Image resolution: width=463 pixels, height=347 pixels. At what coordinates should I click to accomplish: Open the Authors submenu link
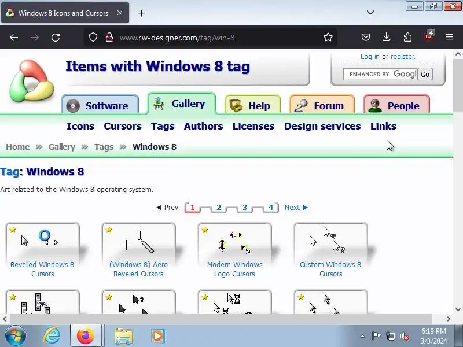pyautogui.click(x=204, y=126)
